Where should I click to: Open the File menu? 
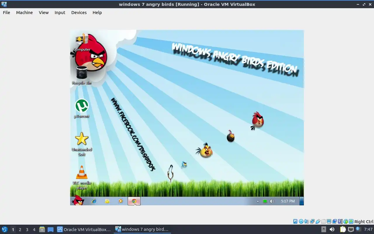[6, 13]
